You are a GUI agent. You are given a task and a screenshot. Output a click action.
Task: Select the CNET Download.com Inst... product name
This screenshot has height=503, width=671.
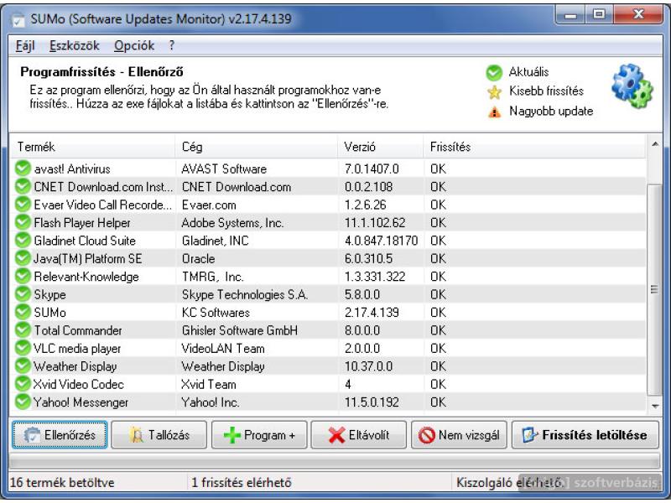point(103,187)
